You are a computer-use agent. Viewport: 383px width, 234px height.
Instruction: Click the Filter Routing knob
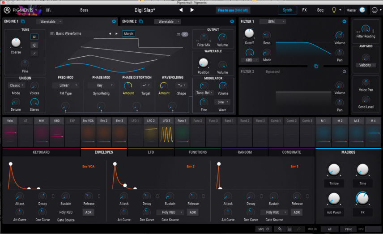(366, 29)
